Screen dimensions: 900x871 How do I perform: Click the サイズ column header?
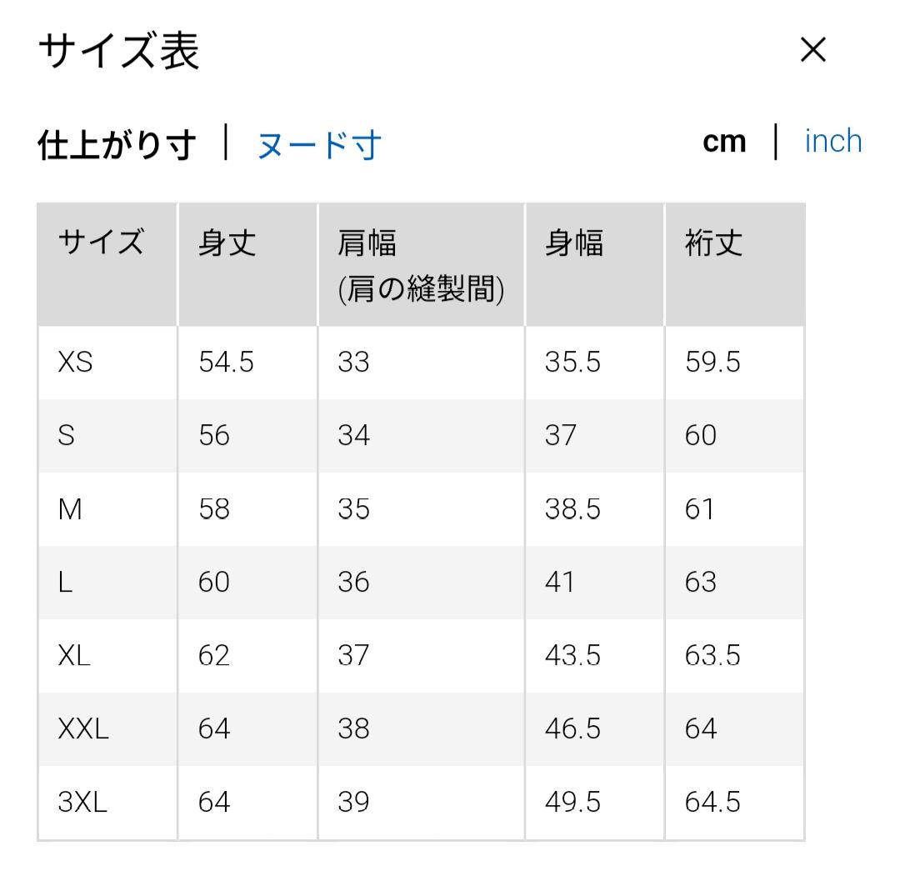(x=101, y=243)
